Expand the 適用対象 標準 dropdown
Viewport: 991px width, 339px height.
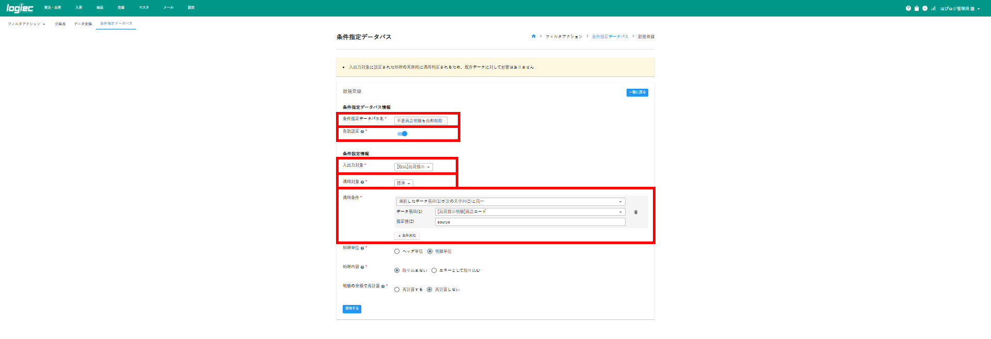(404, 183)
